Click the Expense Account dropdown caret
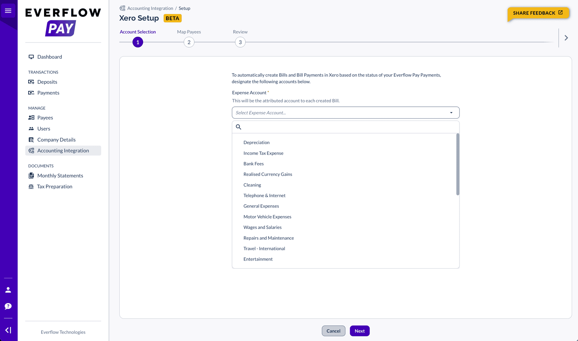Image resolution: width=578 pixels, height=341 pixels. click(451, 113)
